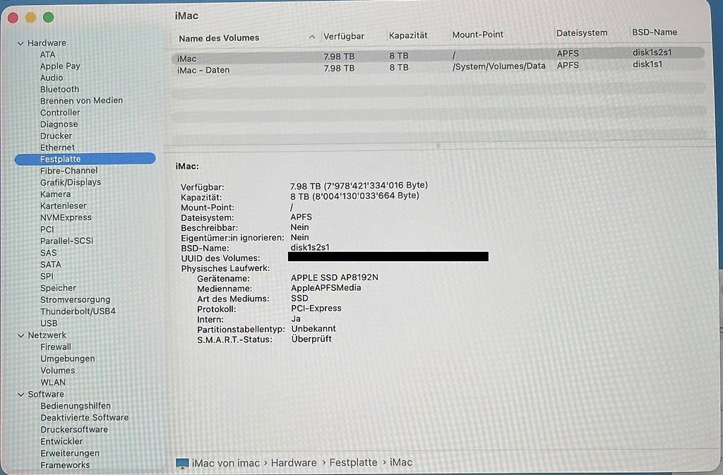Select Controller in the sidebar
Image resolution: width=723 pixels, height=475 pixels.
coord(60,112)
